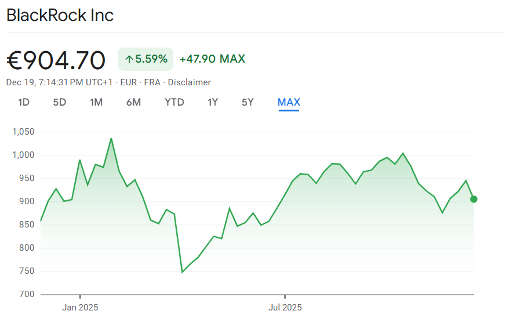Switch to the 5D range tab

click(60, 103)
